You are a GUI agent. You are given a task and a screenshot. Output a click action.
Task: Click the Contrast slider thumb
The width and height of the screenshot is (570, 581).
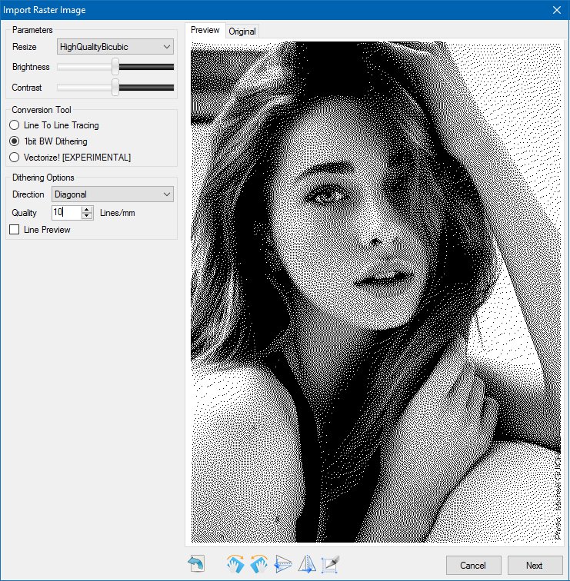pos(115,88)
